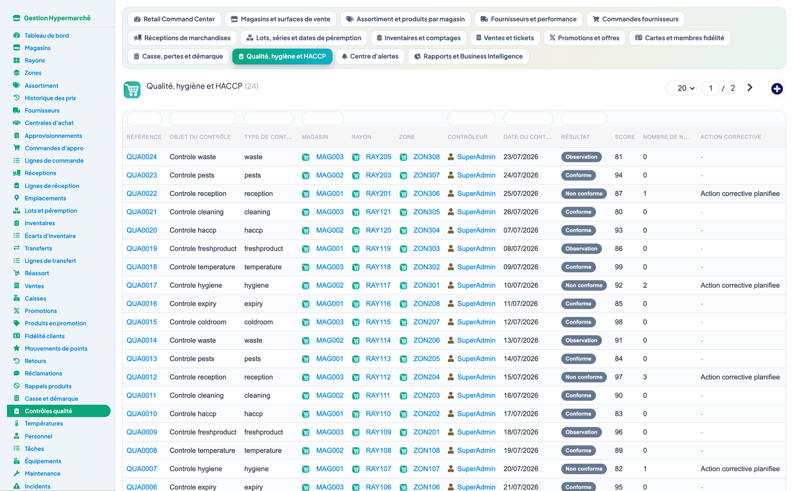Click the Transferts arrows icon
The width and height of the screenshot is (794, 491).
(x=16, y=248)
